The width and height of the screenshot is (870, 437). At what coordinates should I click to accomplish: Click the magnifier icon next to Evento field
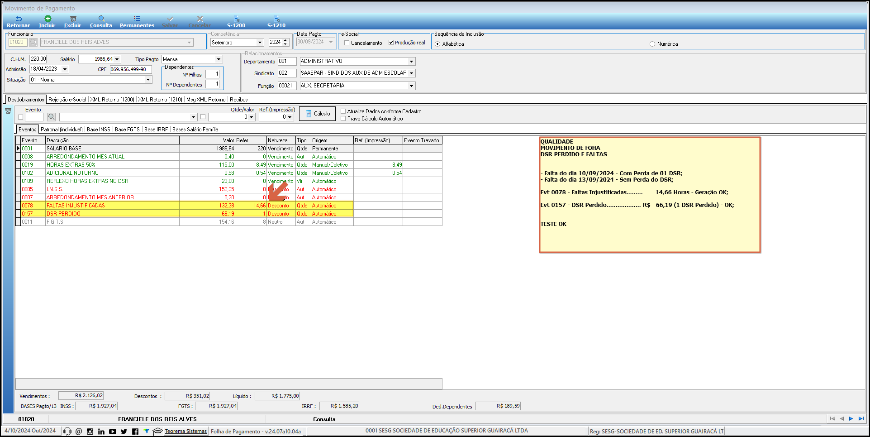coord(52,117)
